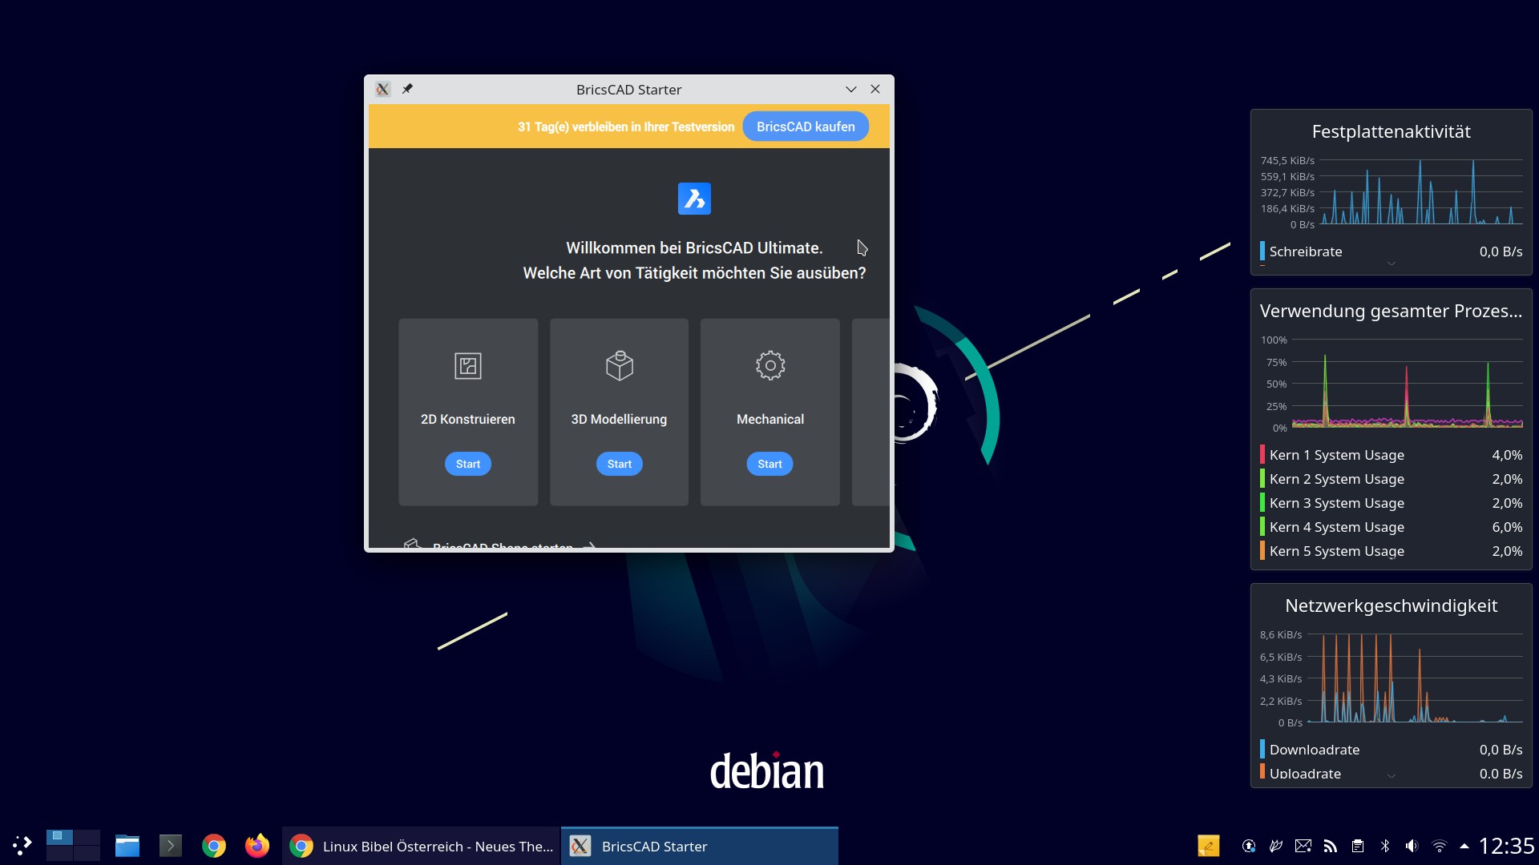Click the volume speaker tray icon

point(1412,846)
